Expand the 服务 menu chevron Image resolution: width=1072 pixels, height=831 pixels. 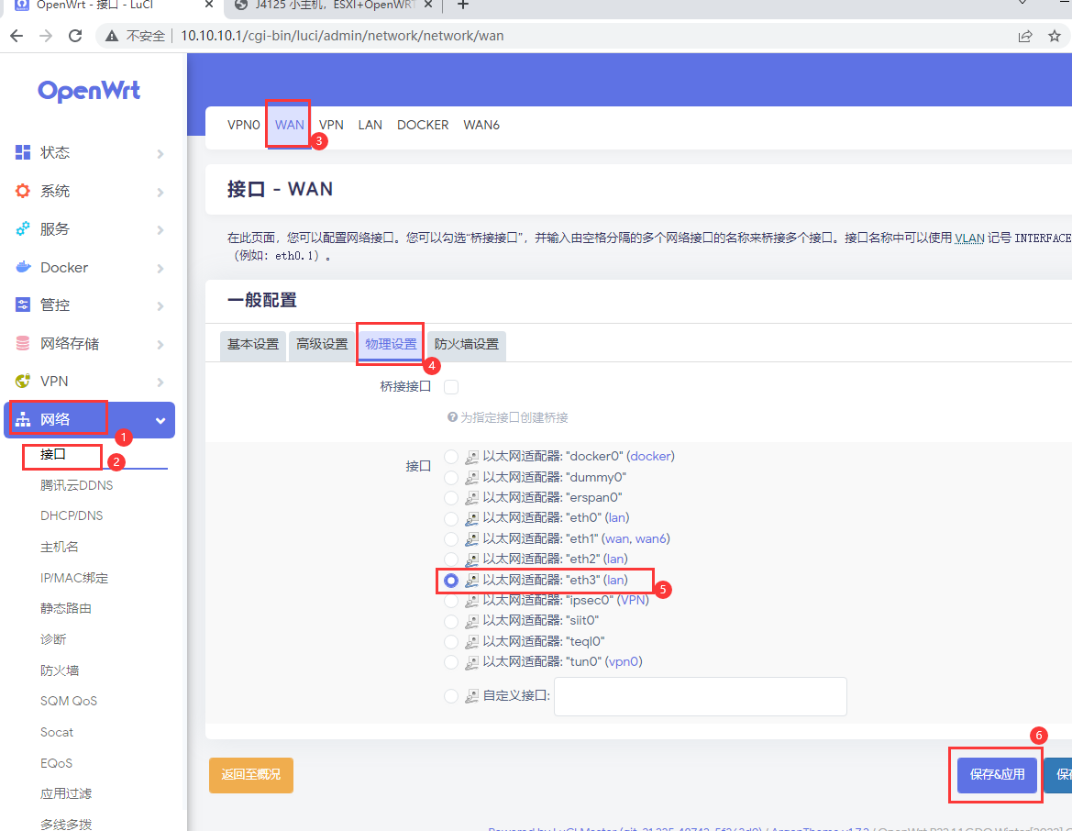click(160, 230)
